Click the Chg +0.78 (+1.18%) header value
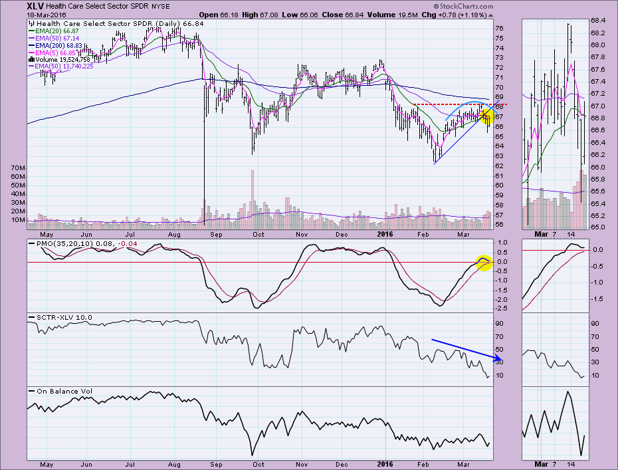The image size is (618, 470). 445,14
